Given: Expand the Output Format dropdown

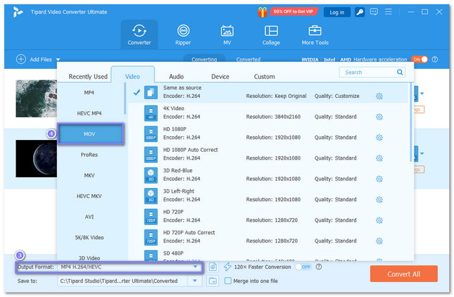Looking at the screenshot, I should (x=195, y=267).
